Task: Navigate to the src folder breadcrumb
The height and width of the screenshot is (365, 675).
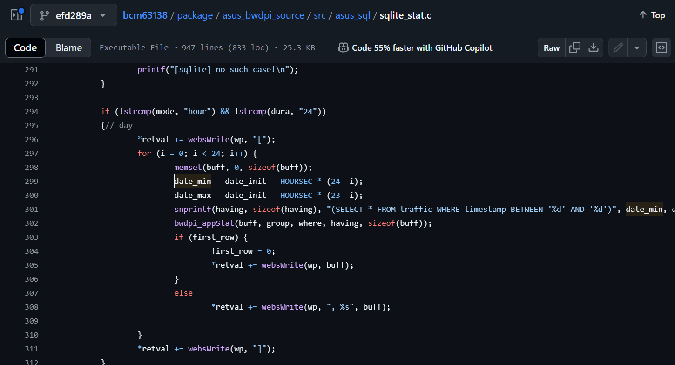Action: [x=320, y=15]
